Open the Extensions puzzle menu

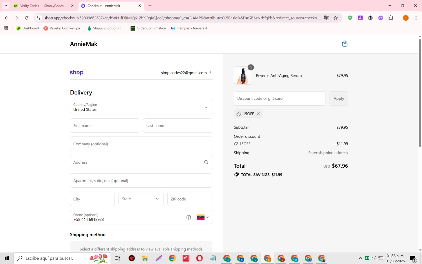pyautogui.click(x=391, y=18)
